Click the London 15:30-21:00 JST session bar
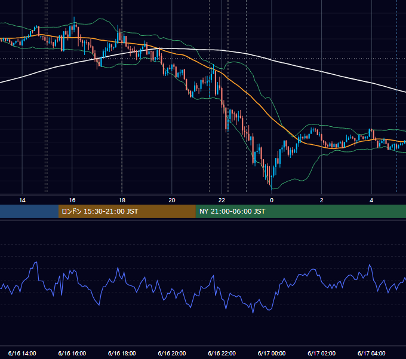 (x=127, y=211)
